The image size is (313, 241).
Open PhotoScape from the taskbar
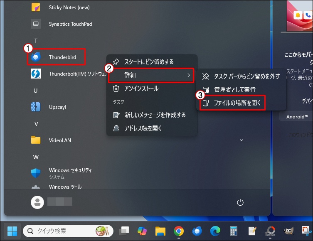click(x=270, y=231)
